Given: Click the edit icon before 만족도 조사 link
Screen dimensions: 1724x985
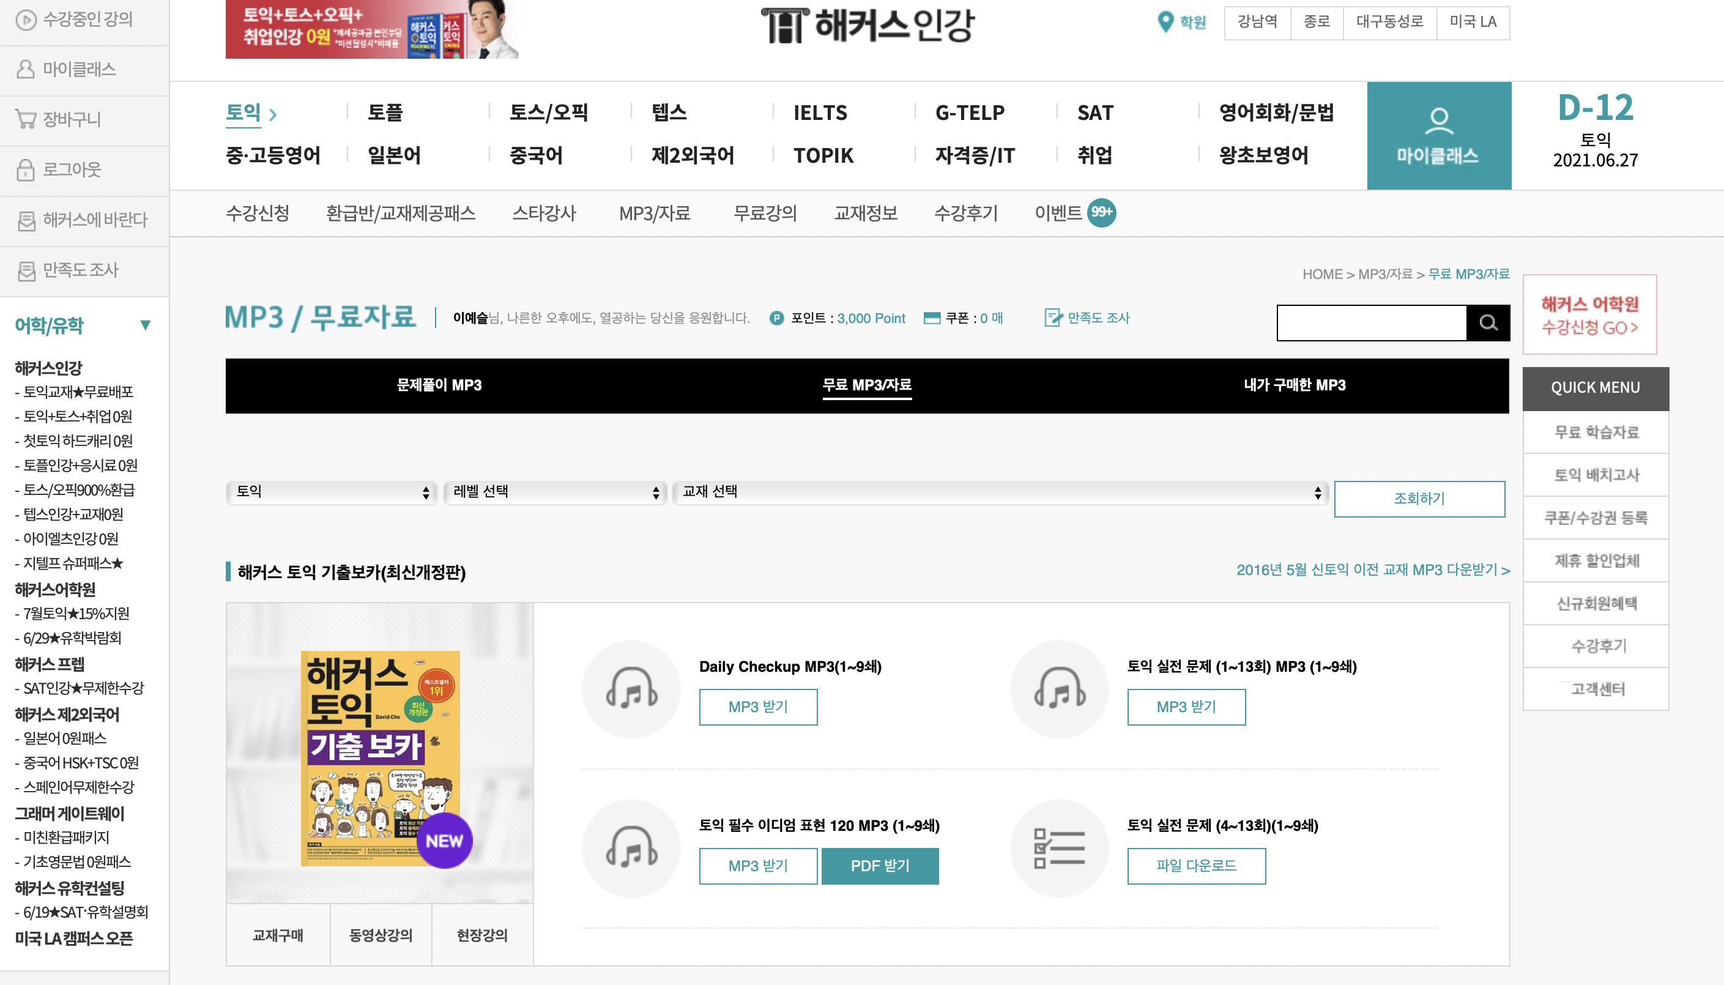Looking at the screenshot, I should 1053,318.
